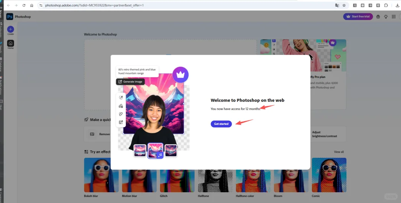Open the browser extensions puzzle icon

386,5
